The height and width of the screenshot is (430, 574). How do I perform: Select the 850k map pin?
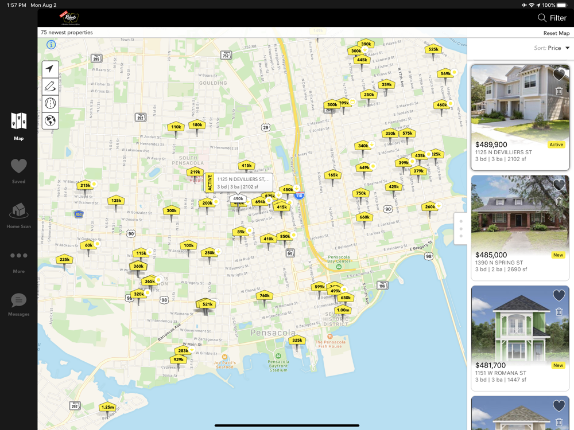285,236
